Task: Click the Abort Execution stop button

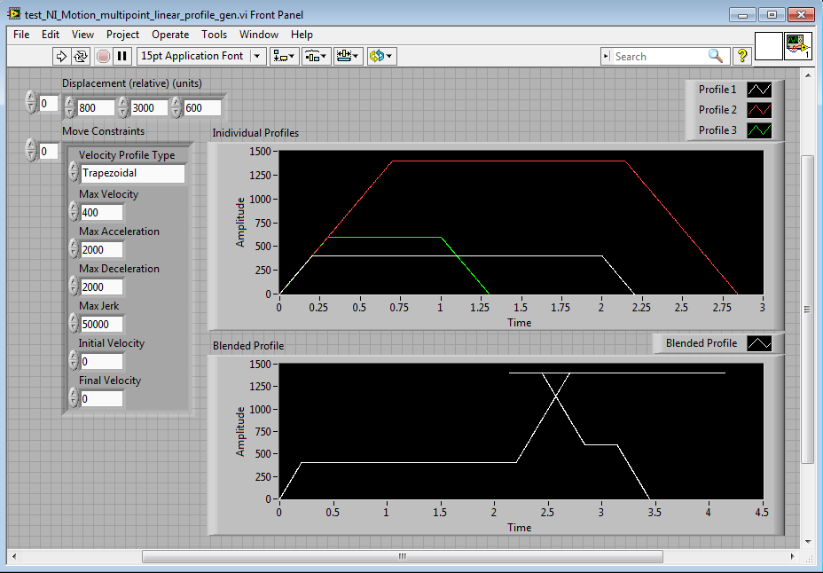Action: tap(104, 56)
